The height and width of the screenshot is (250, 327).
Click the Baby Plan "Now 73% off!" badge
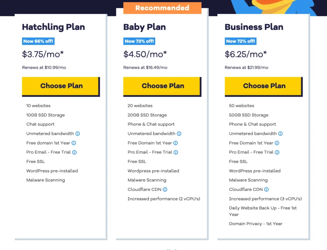(x=139, y=41)
